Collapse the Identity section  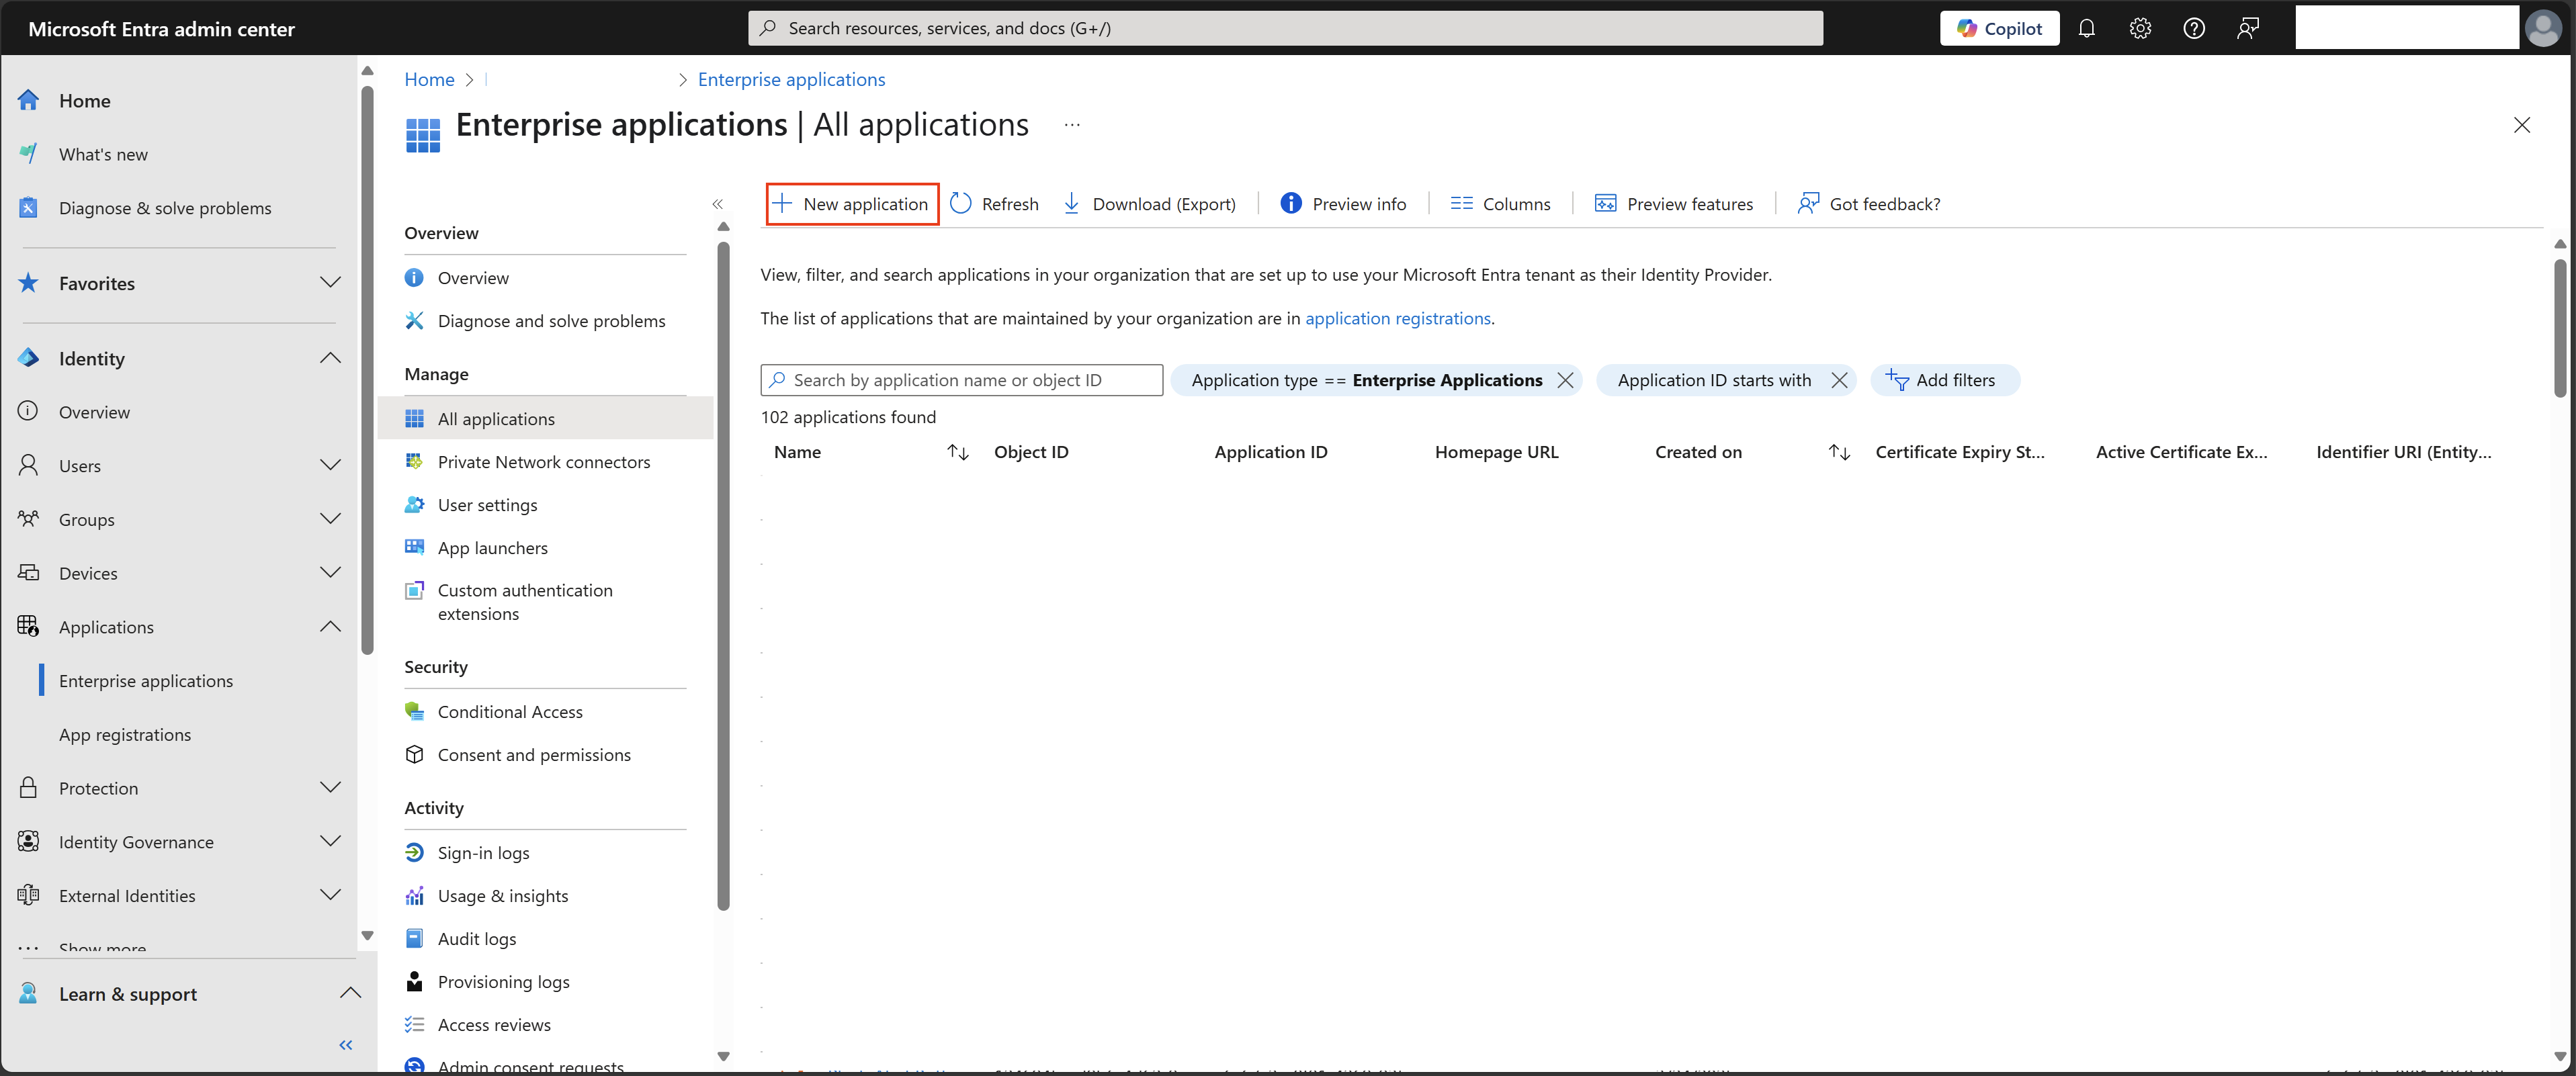[330, 358]
